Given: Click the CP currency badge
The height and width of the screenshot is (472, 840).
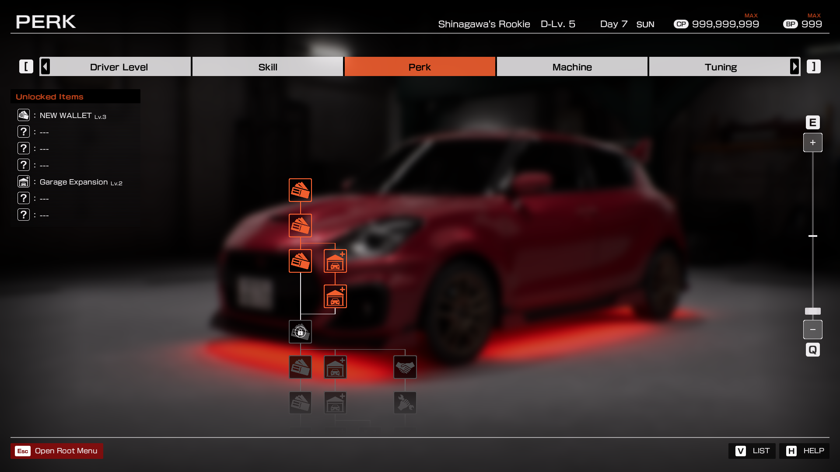Looking at the screenshot, I should tap(681, 24).
